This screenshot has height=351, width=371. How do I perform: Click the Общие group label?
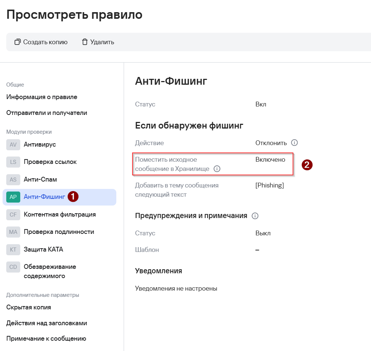coord(15,85)
